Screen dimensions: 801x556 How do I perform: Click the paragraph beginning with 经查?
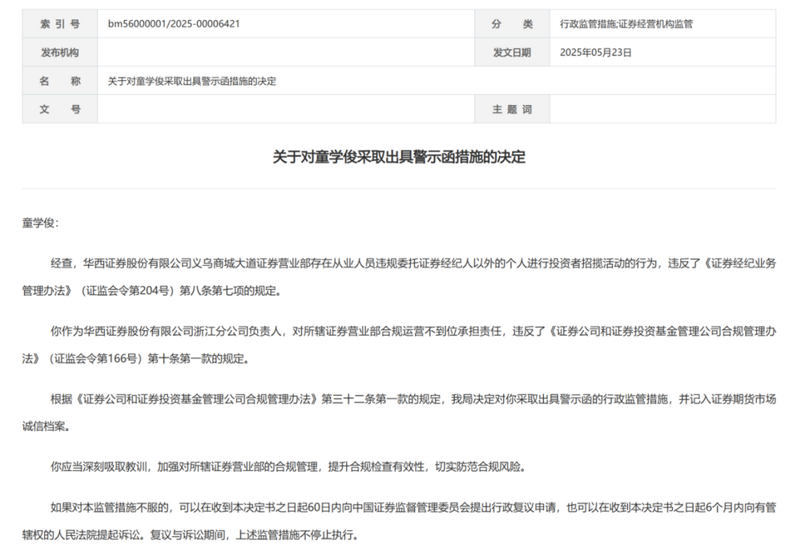pyautogui.click(x=399, y=264)
